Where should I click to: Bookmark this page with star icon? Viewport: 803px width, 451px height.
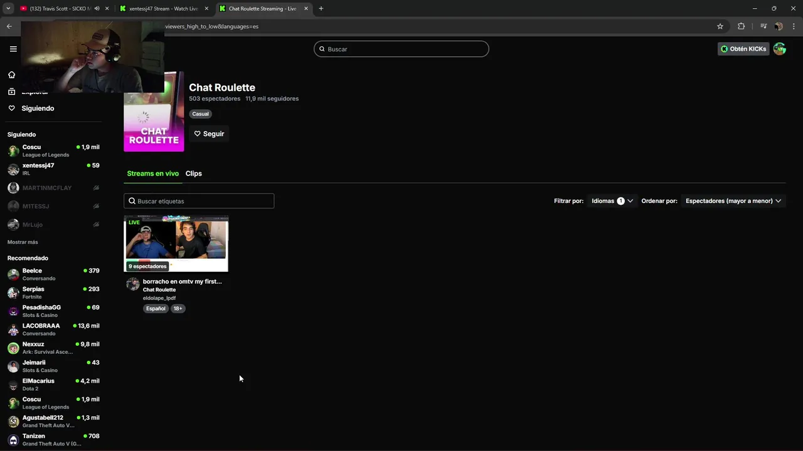(x=720, y=26)
